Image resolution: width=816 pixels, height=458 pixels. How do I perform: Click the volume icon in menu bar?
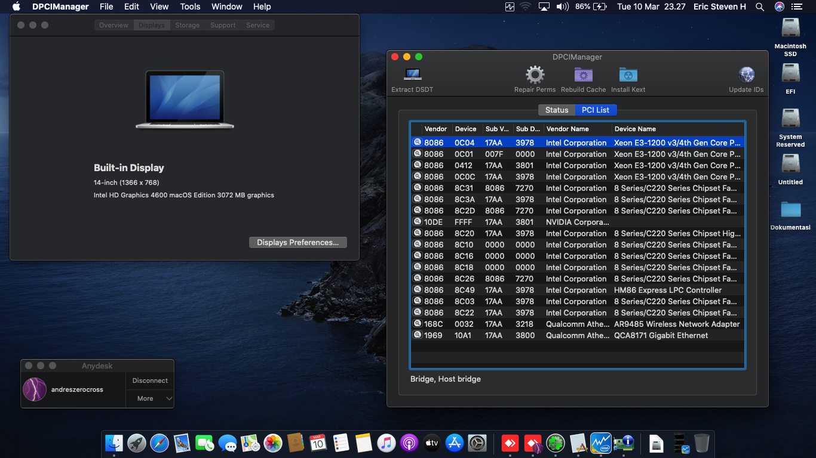coord(562,7)
